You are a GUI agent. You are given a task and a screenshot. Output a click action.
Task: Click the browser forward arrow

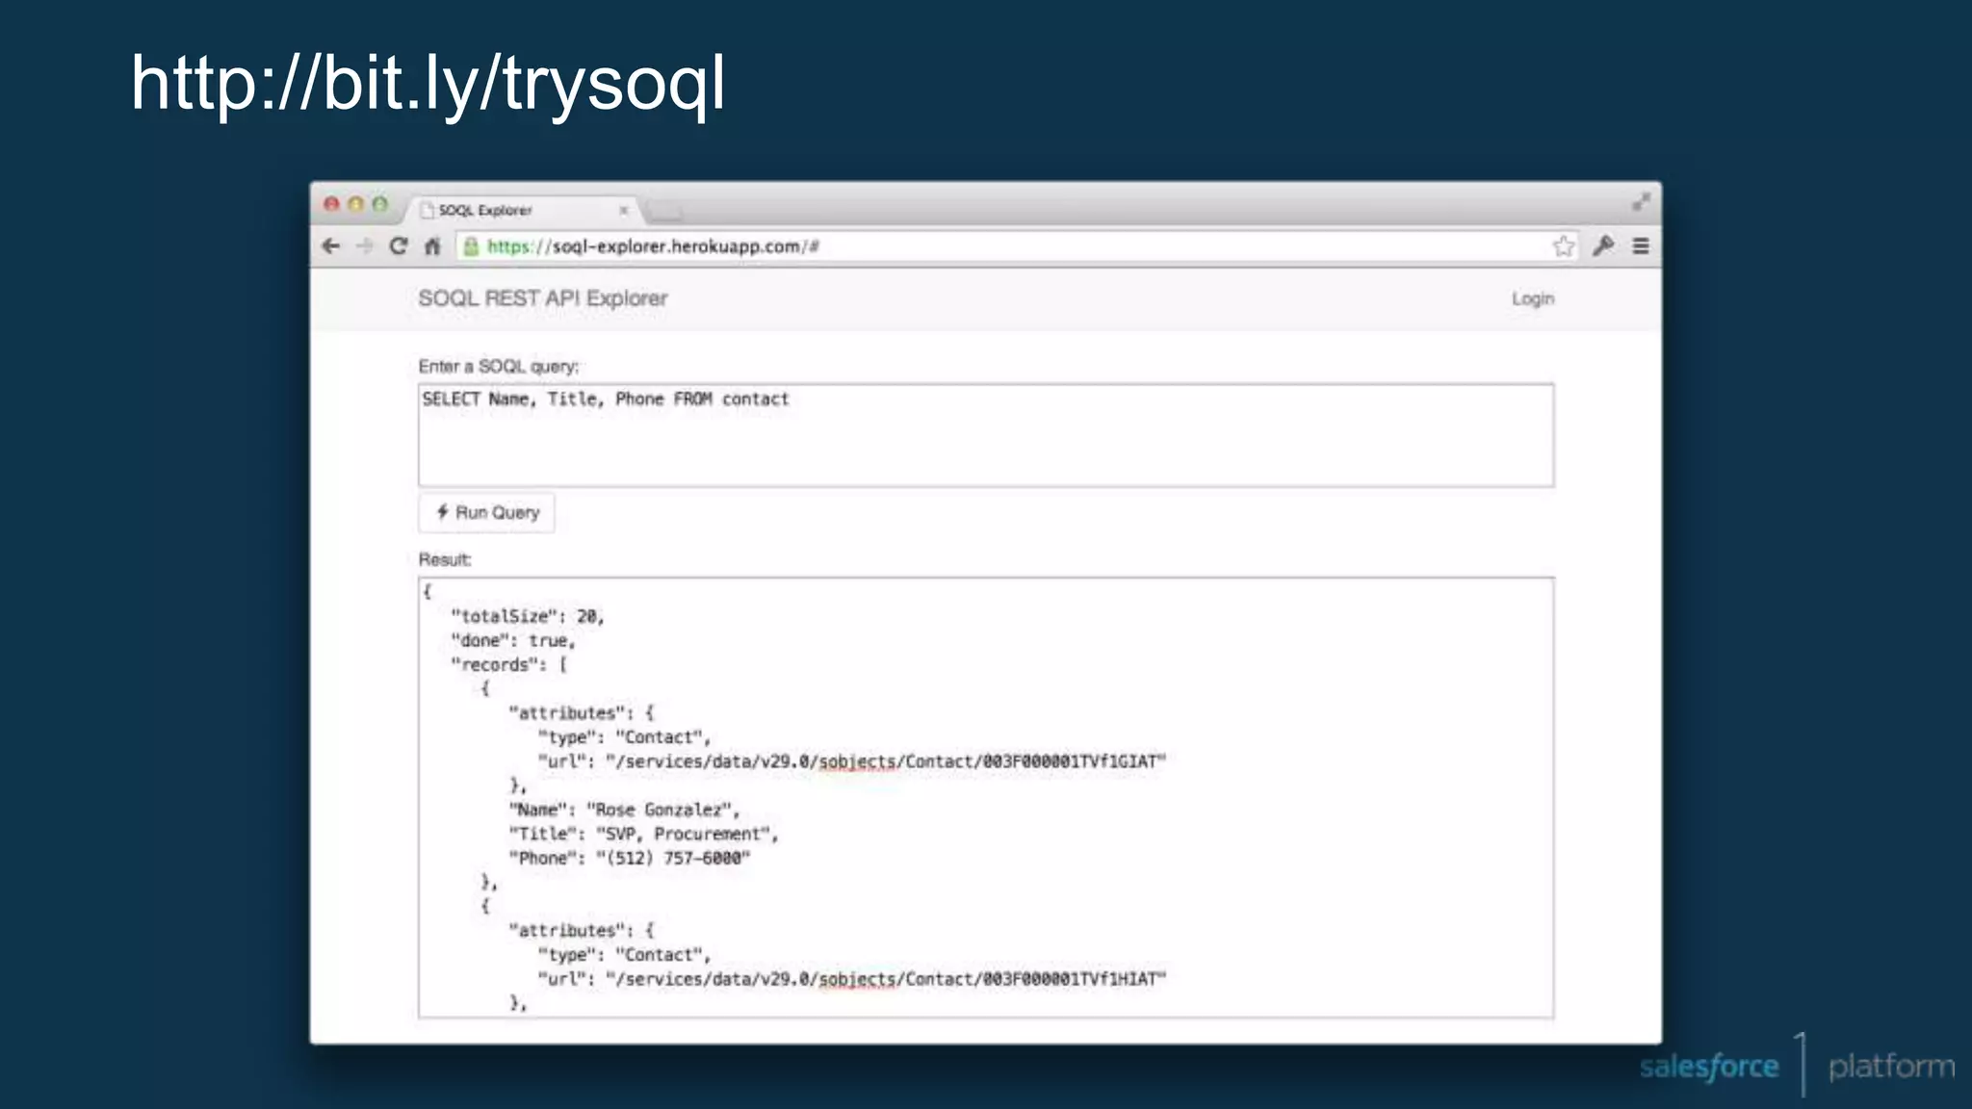364,246
